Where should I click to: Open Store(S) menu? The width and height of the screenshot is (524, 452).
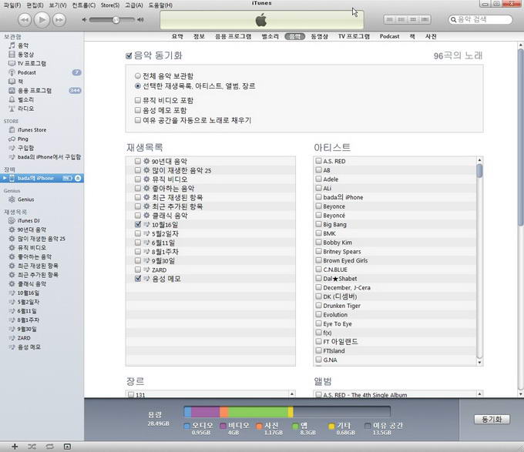[x=110, y=5]
